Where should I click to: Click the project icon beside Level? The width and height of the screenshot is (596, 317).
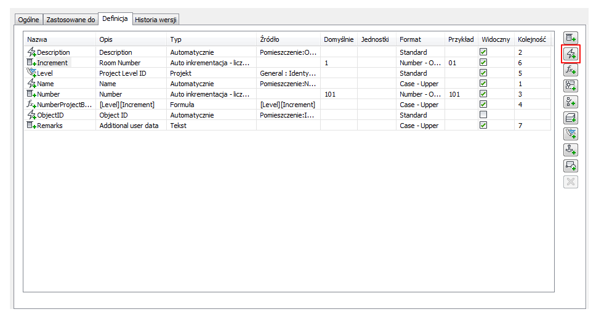coord(31,73)
